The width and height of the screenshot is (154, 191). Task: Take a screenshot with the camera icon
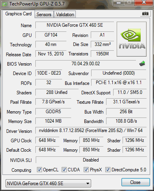[145, 13]
